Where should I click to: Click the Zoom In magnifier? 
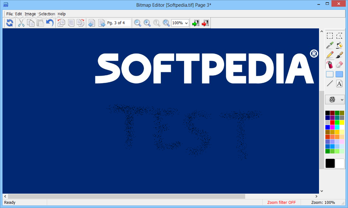click(x=147, y=23)
